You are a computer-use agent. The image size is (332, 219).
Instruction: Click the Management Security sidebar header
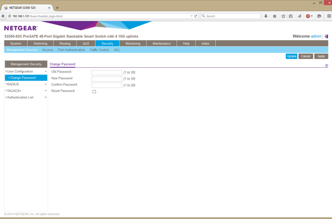[26, 64]
